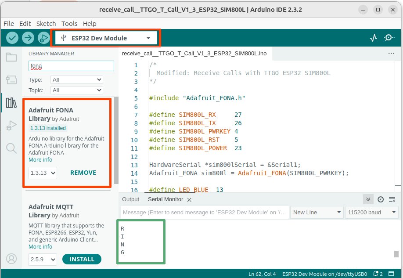Open the Serial Plotter icon
The height and width of the screenshot is (278, 403).
tap(374, 38)
